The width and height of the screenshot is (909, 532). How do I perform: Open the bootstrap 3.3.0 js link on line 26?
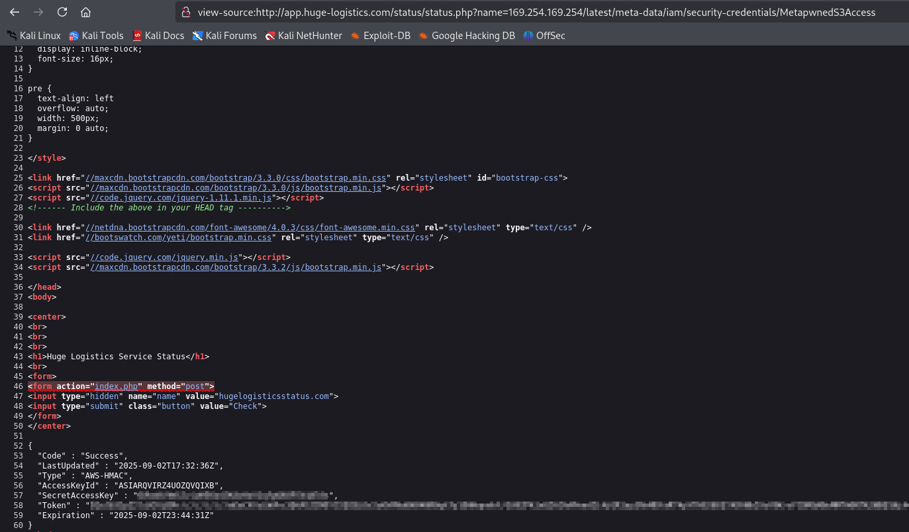tap(236, 188)
